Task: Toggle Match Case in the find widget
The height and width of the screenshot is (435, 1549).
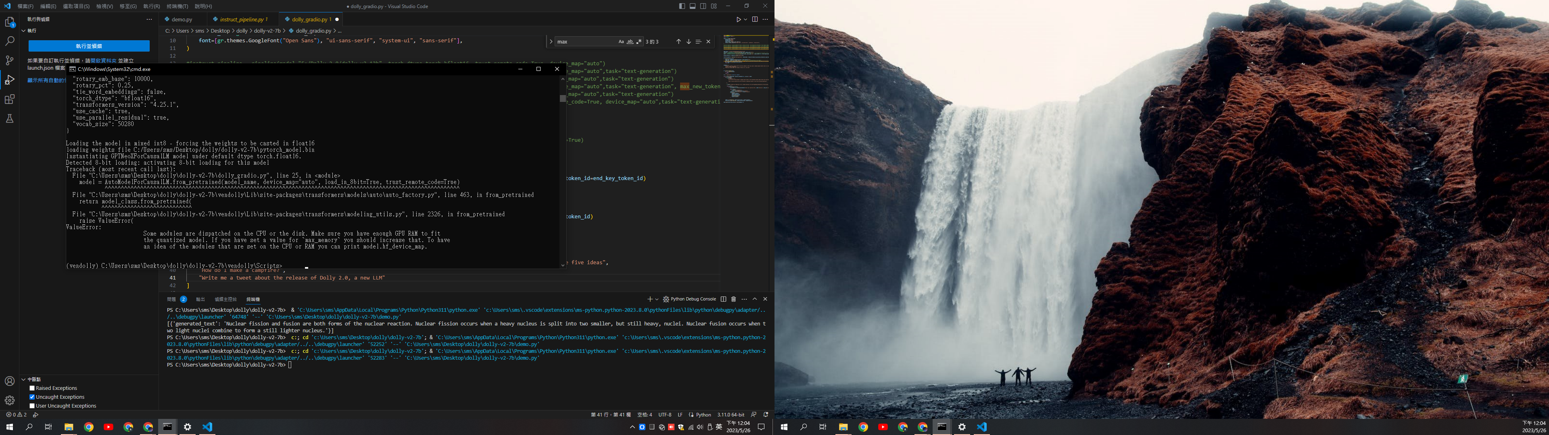Action: pos(621,41)
